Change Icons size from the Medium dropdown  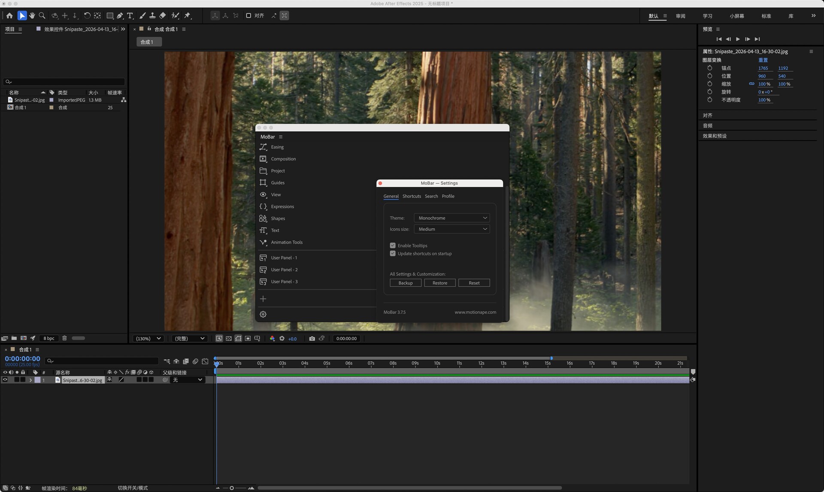coord(451,229)
